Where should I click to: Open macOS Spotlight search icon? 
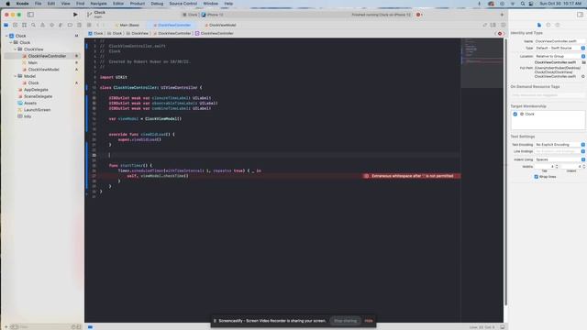coord(522,4)
